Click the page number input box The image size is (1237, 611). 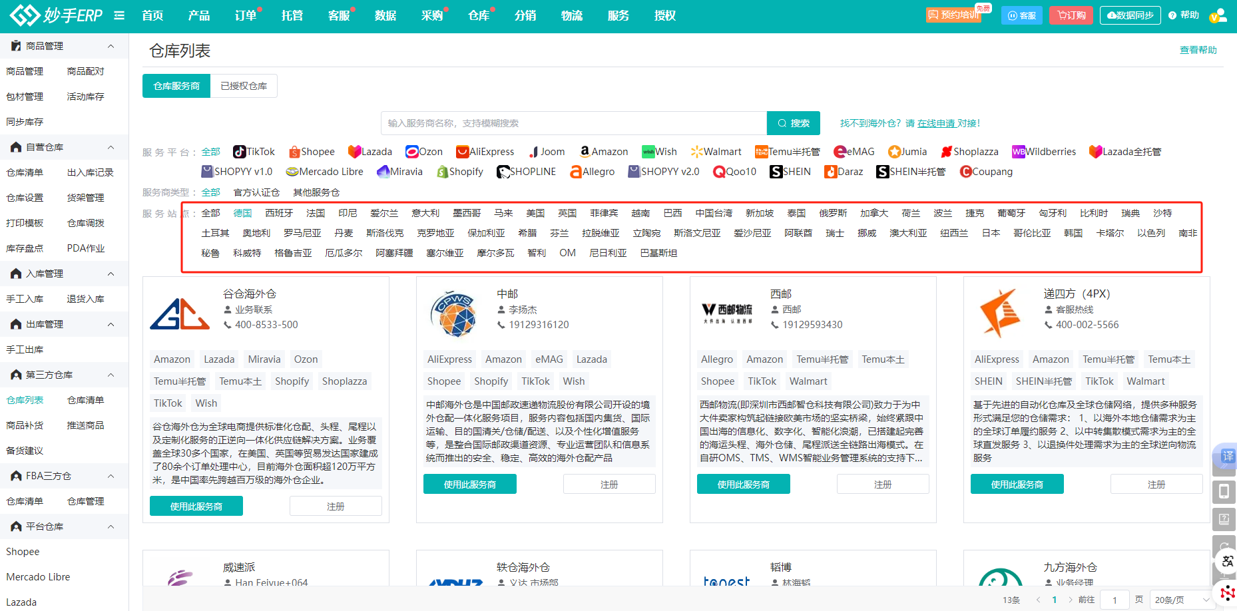[1114, 600]
